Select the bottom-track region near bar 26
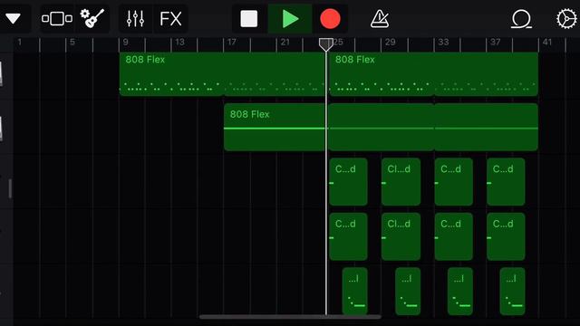 354,292
